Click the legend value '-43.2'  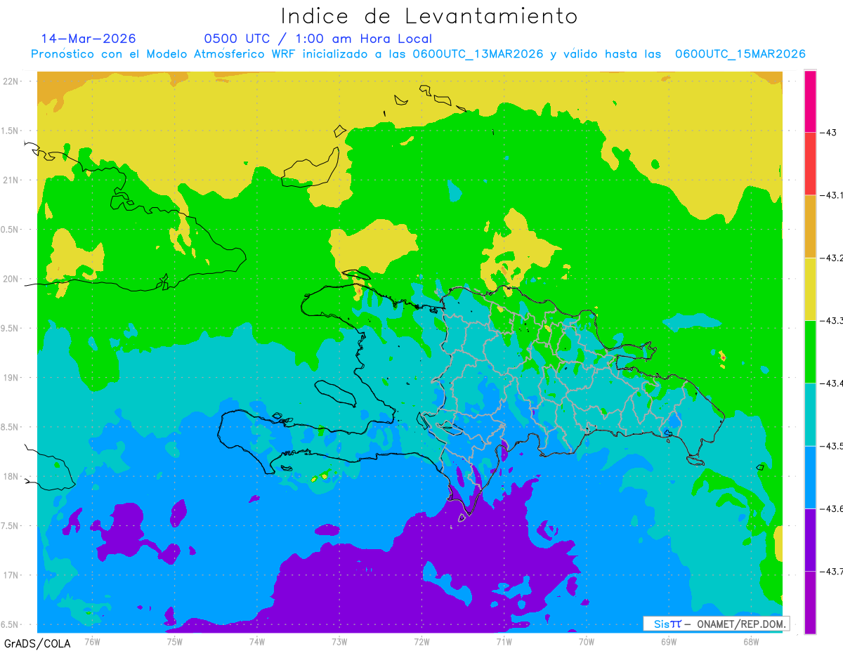(831, 258)
